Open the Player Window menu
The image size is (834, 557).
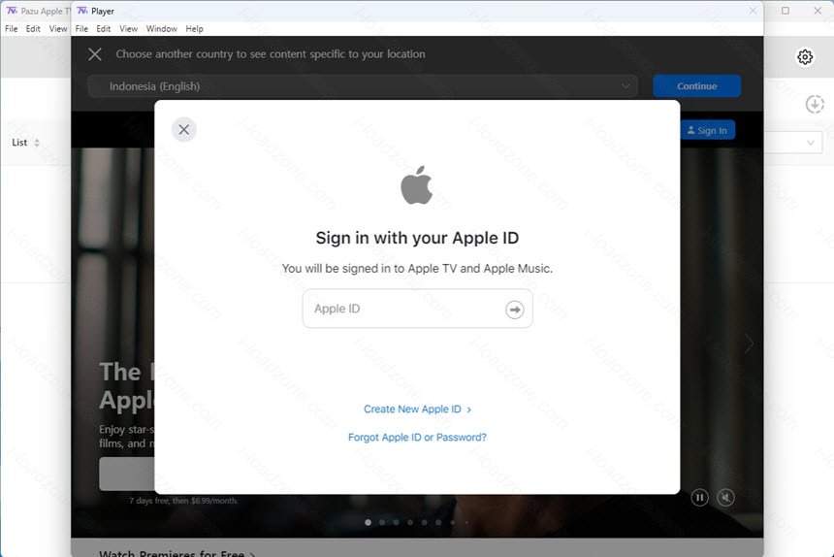[162, 29]
